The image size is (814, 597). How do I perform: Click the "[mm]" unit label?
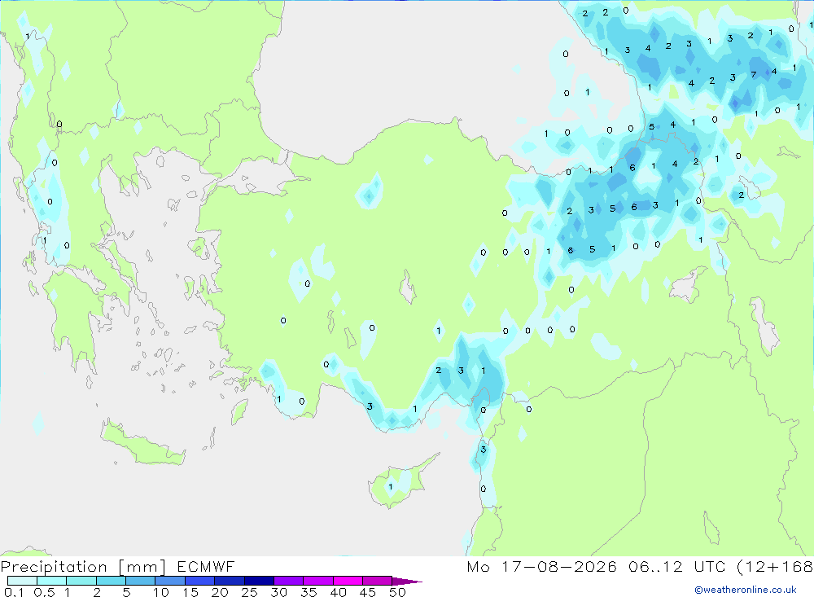coord(142,567)
